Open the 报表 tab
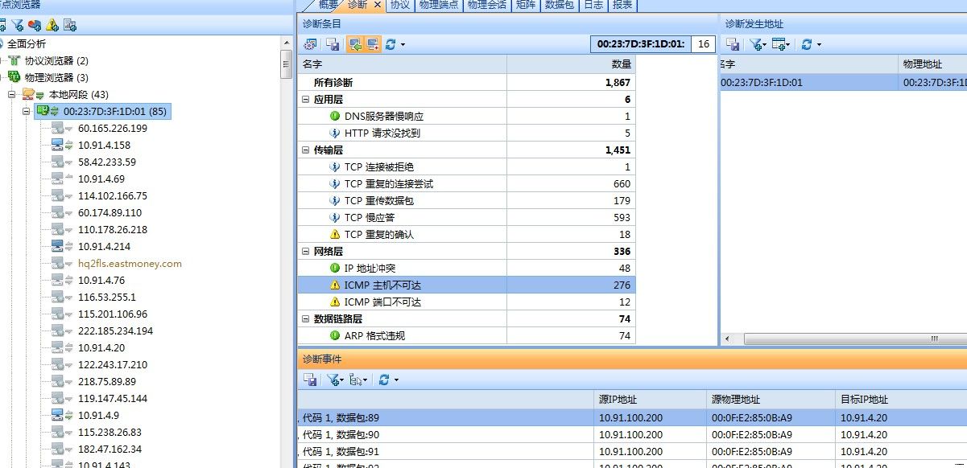This screenshot has width=967, height=468. pyautogui.click(x=624, y=5)
